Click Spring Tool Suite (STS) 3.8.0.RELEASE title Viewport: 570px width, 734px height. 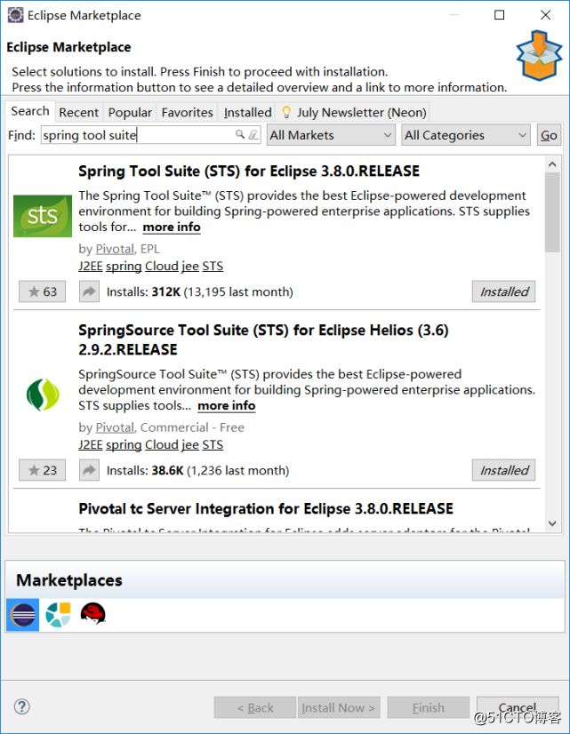[249, 172]
